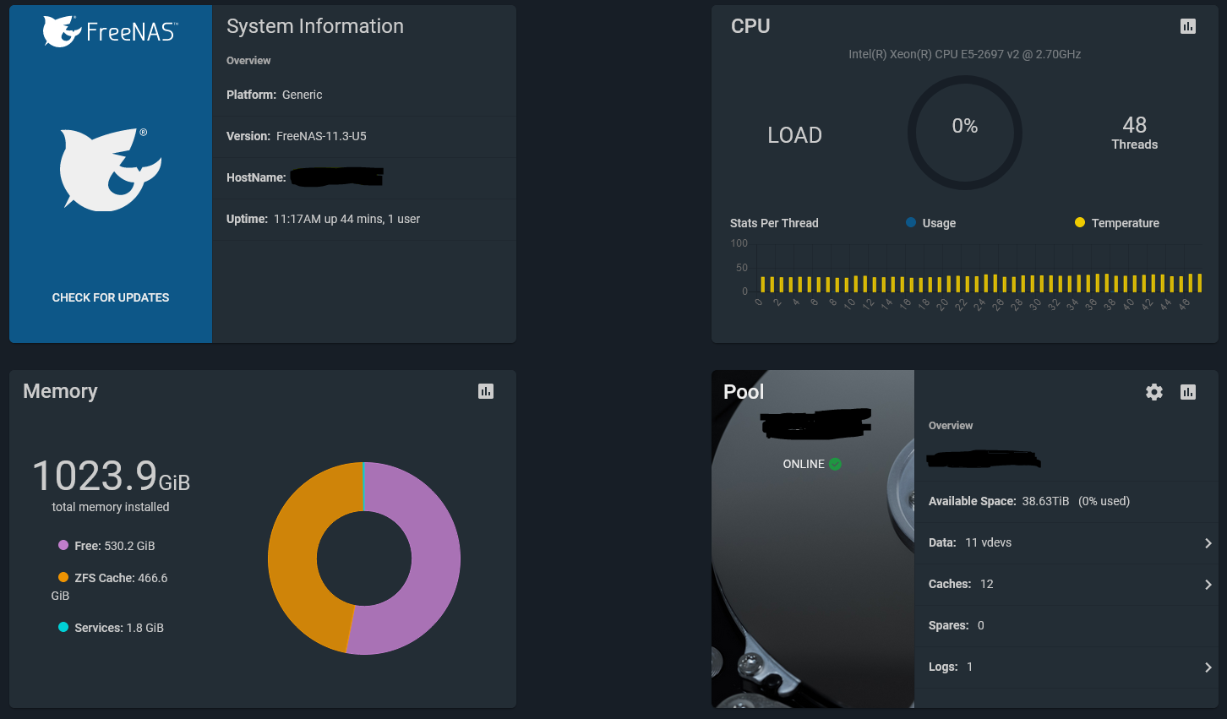
Task: Click the yellow Temperature legend dot
Action: [x=1080, y=222]
